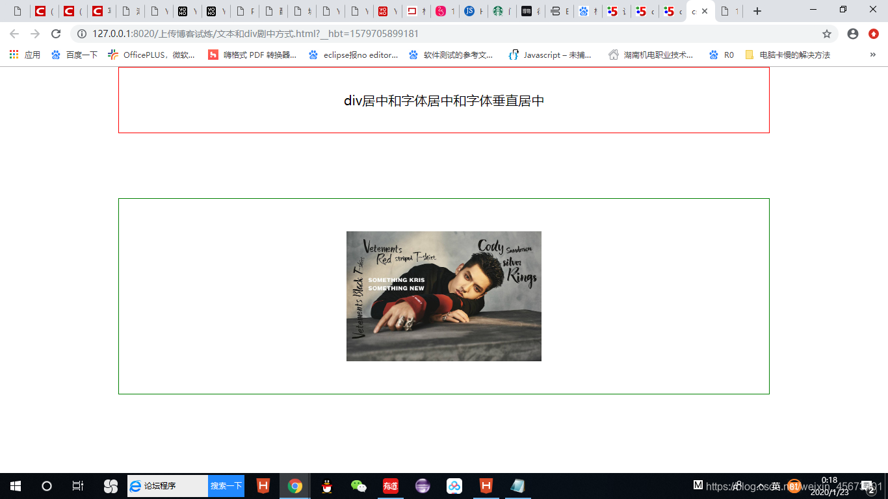Open the 湖南机电职业技术 bookmark
Viewport: 888px width, 499px height.
(x=651, y=55)
